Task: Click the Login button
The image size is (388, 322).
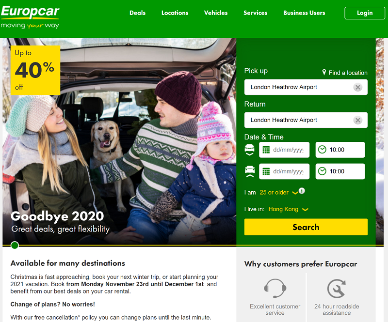Action: point(365,13)
